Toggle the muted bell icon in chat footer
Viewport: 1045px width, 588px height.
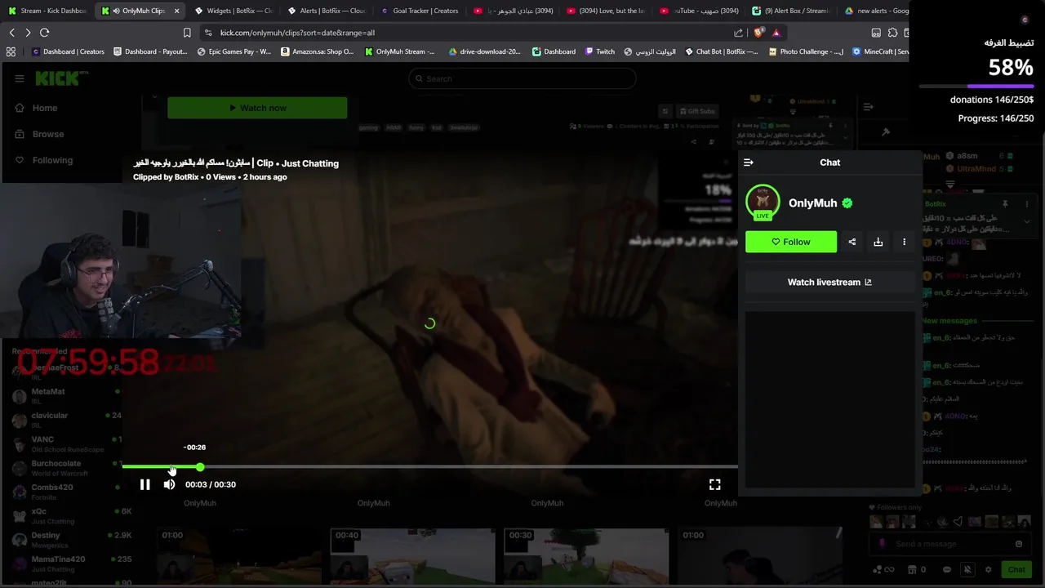pyautogui.click(x=967, y=569)
